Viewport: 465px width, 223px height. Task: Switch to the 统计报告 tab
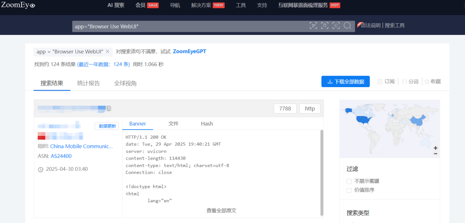point(88,83)
